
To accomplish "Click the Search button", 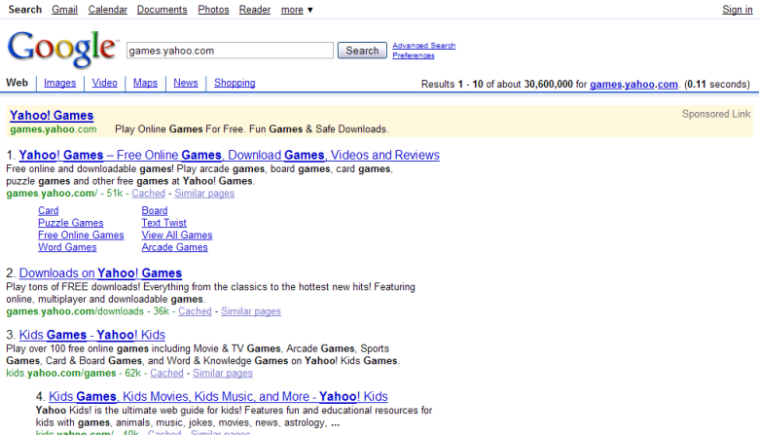I will click(362, 51).
